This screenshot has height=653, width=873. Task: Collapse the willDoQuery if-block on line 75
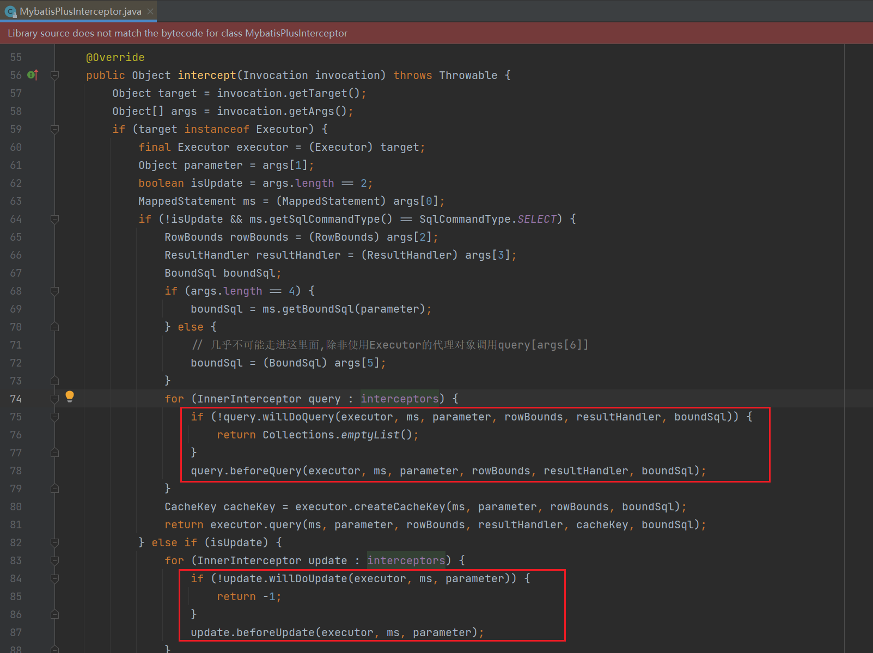[x=54, y=417]
